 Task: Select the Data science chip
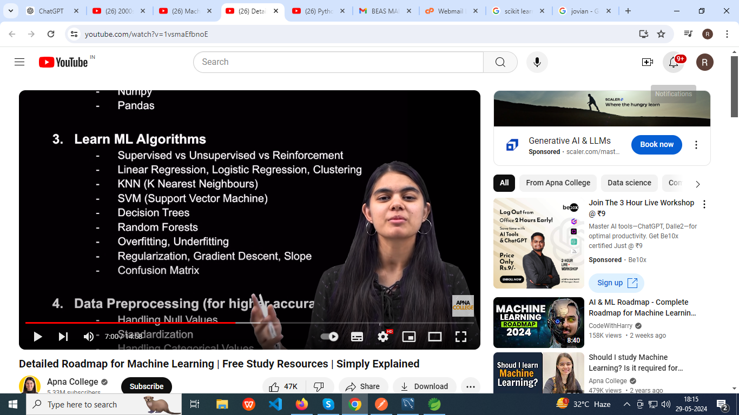(629, 183)
